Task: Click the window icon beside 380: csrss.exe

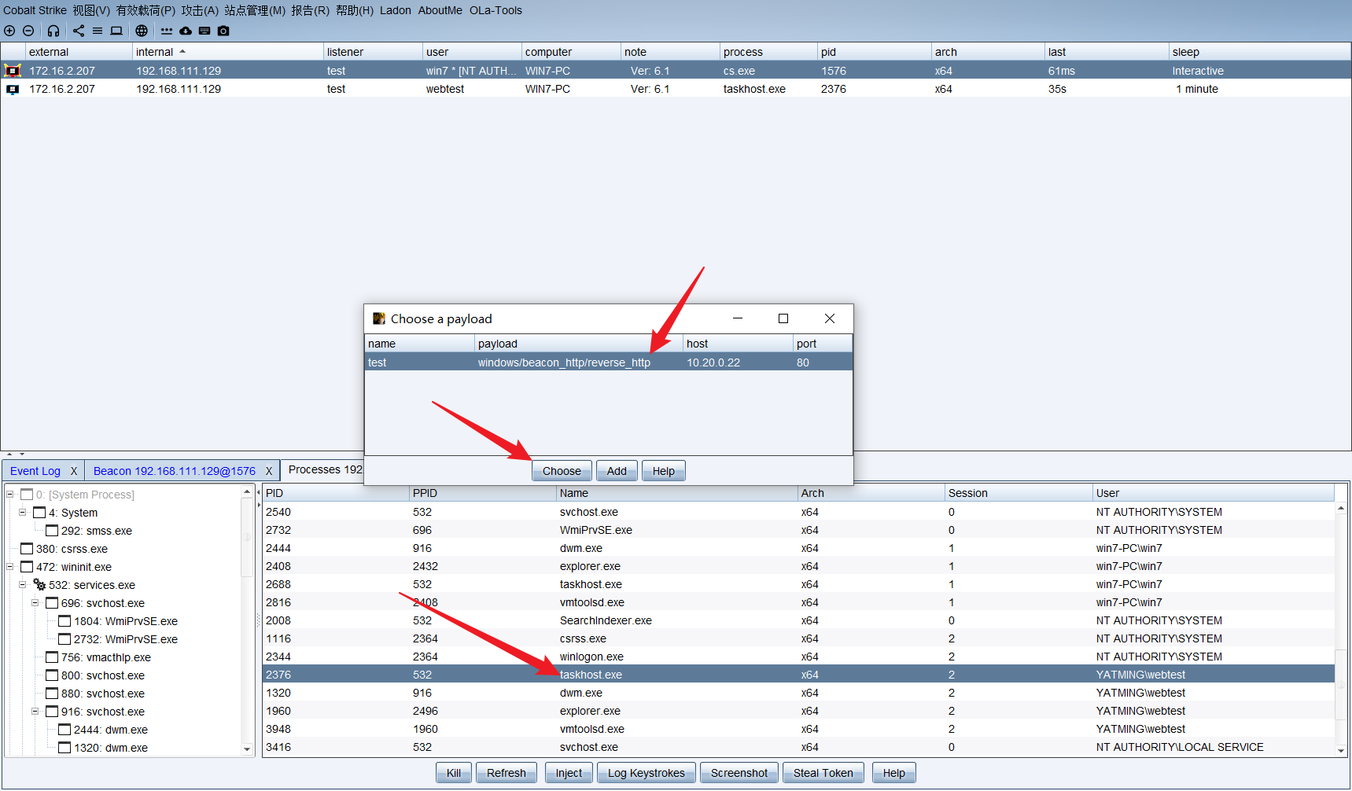Action: pos(27,548)
